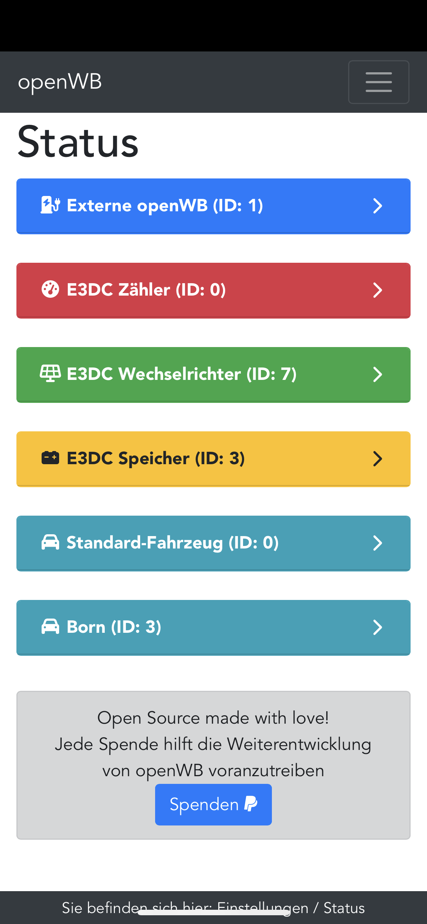Click the openWB brand link

pyautogui.click(x=60, y=82)
